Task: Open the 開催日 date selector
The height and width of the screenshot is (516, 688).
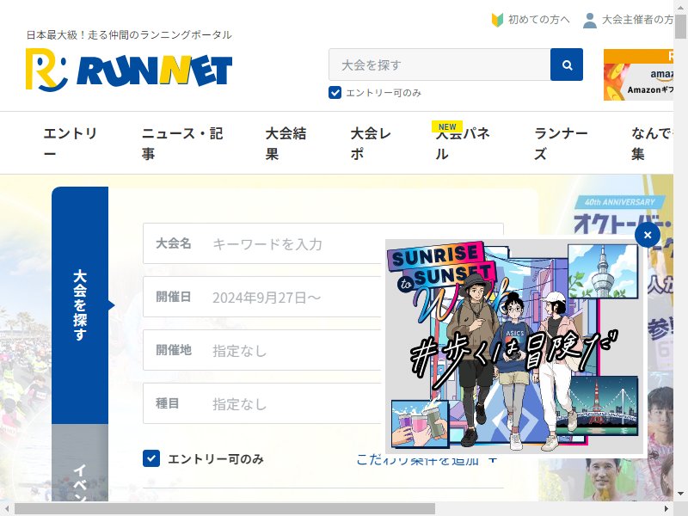Action: (262, 297)
